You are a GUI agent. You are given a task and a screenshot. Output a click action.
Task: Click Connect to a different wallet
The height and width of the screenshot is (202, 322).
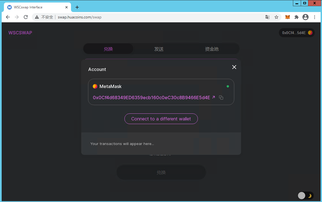[x=161, y=119]
